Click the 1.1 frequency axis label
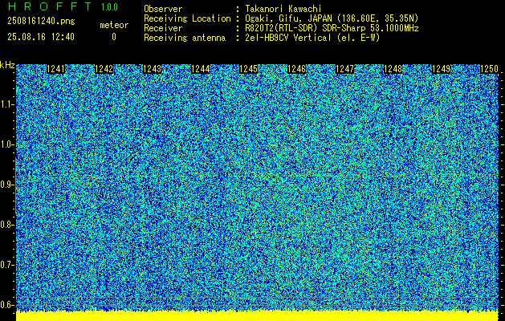The height and width of the screenshot is (321, 505). pyautogui.click(x=6, y=104)
